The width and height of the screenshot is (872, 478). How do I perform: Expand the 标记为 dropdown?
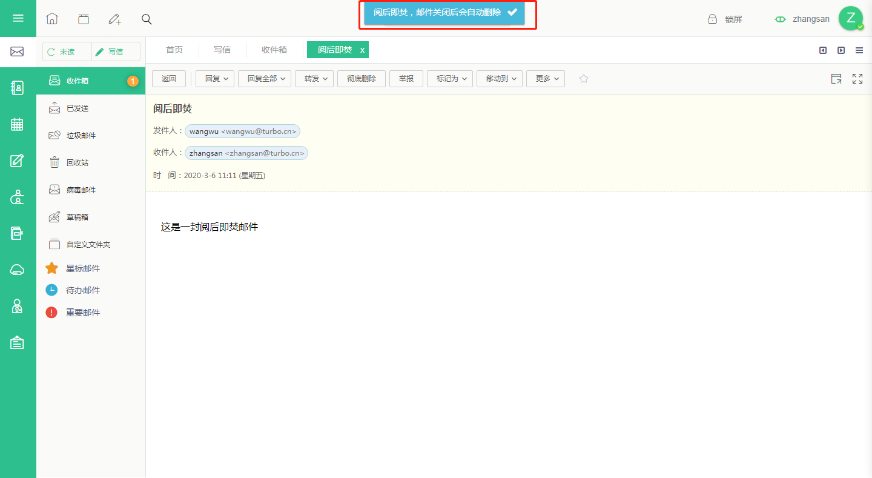coord(450,79)
